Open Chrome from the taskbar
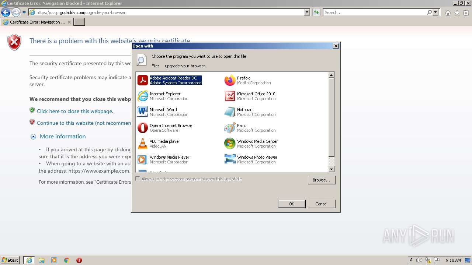 [67, 260]
